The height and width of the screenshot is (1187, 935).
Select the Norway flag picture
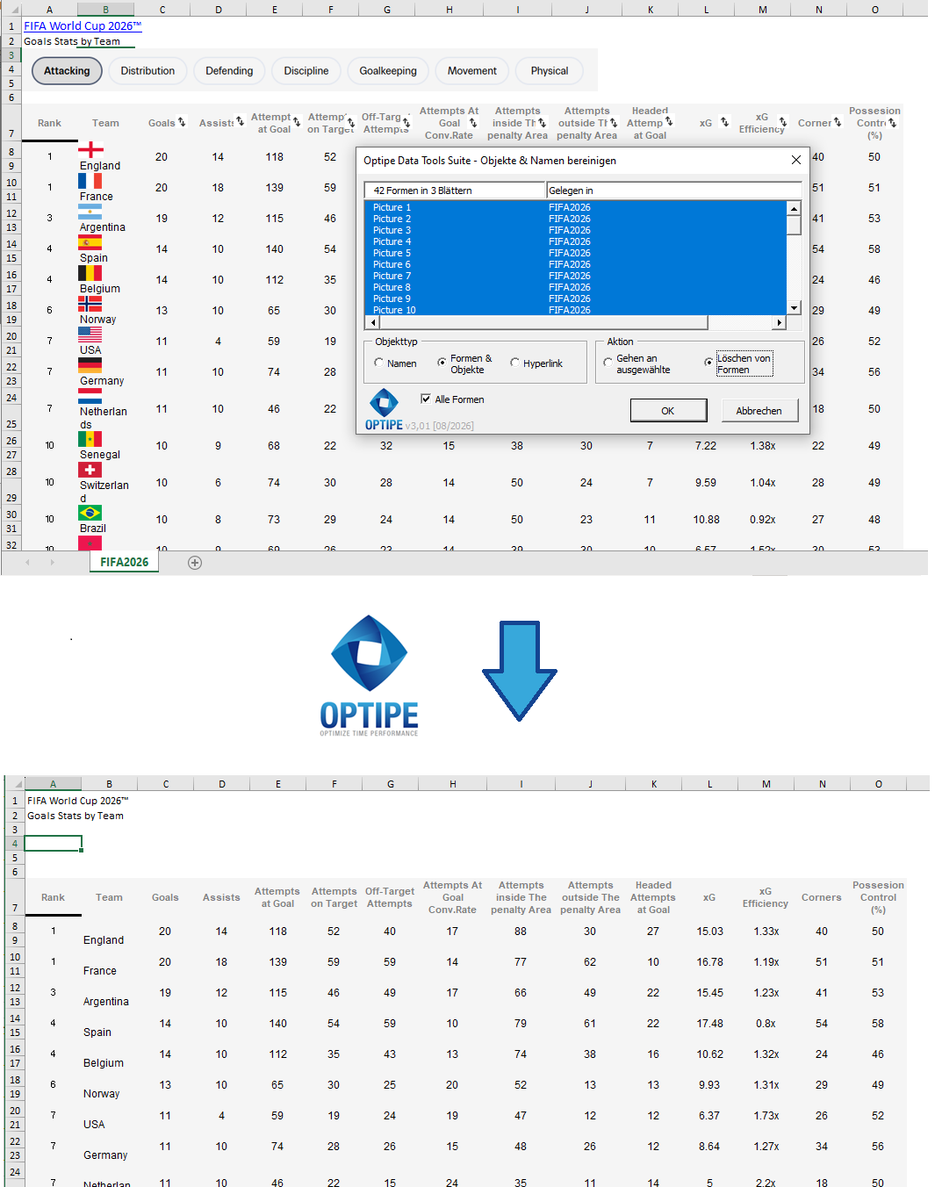(x=90, y=304)
